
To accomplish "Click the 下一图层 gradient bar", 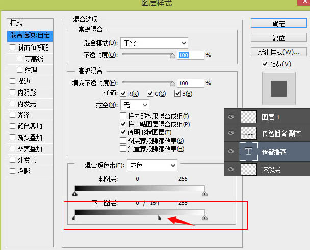I will point(140,212).
